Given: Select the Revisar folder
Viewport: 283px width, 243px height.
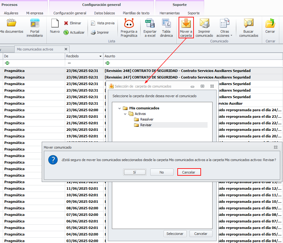Looking at the screenshot, I should (x=146, y=125).
